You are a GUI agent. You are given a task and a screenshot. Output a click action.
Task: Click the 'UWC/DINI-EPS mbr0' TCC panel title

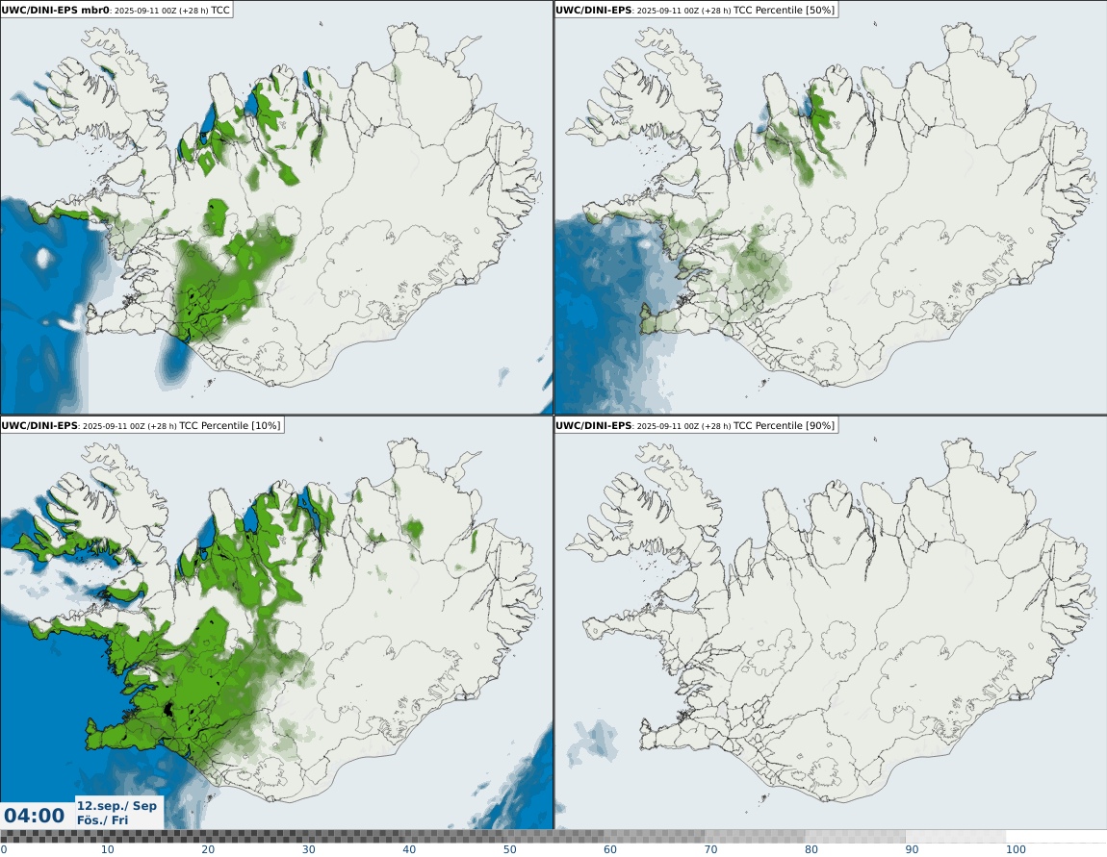point(116,10)
